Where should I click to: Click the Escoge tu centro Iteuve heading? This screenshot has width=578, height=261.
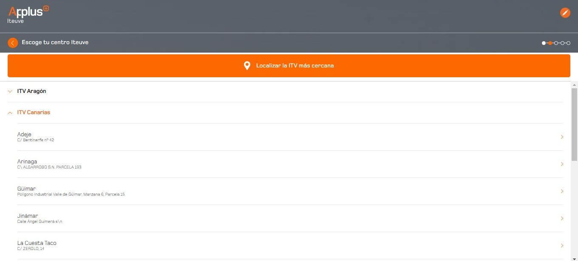[55, 42]
